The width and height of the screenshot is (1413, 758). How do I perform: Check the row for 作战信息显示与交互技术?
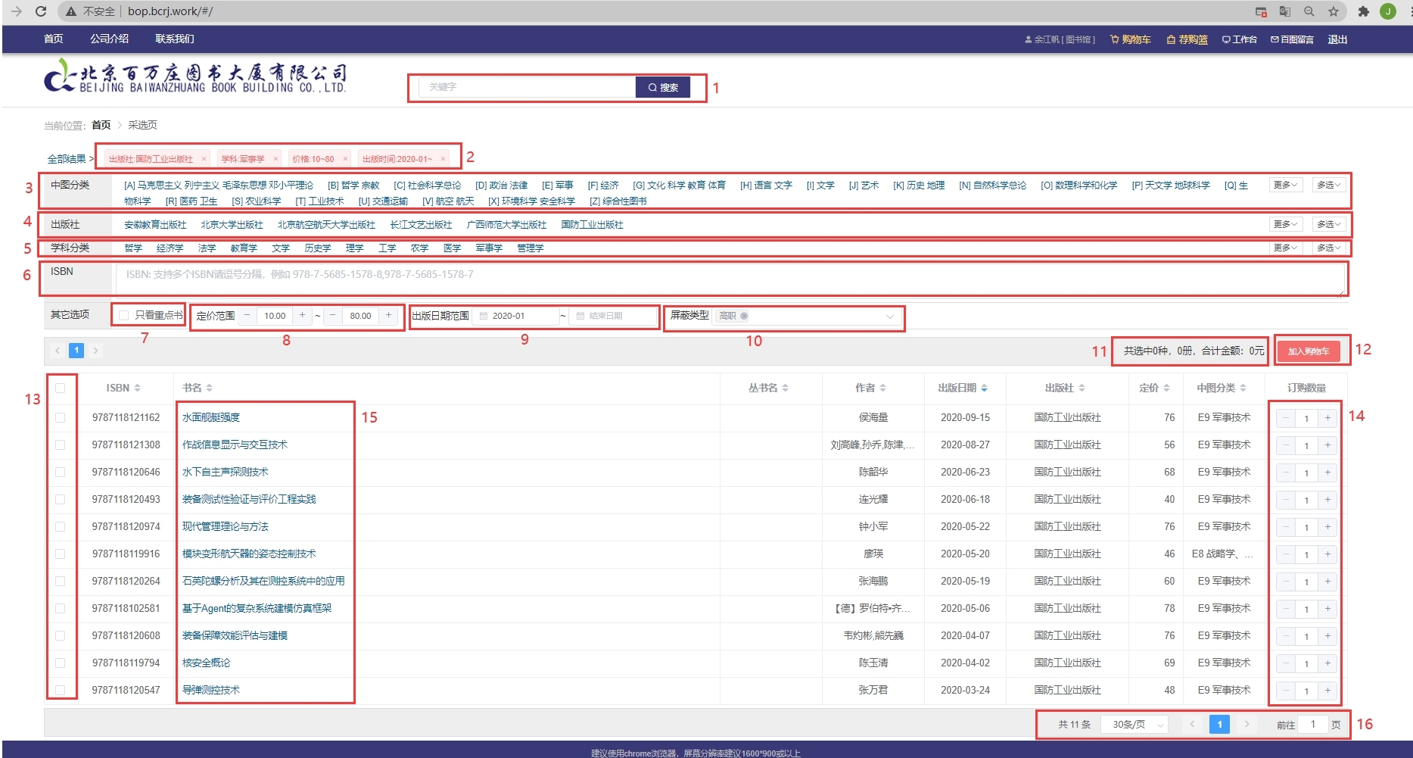61,445
